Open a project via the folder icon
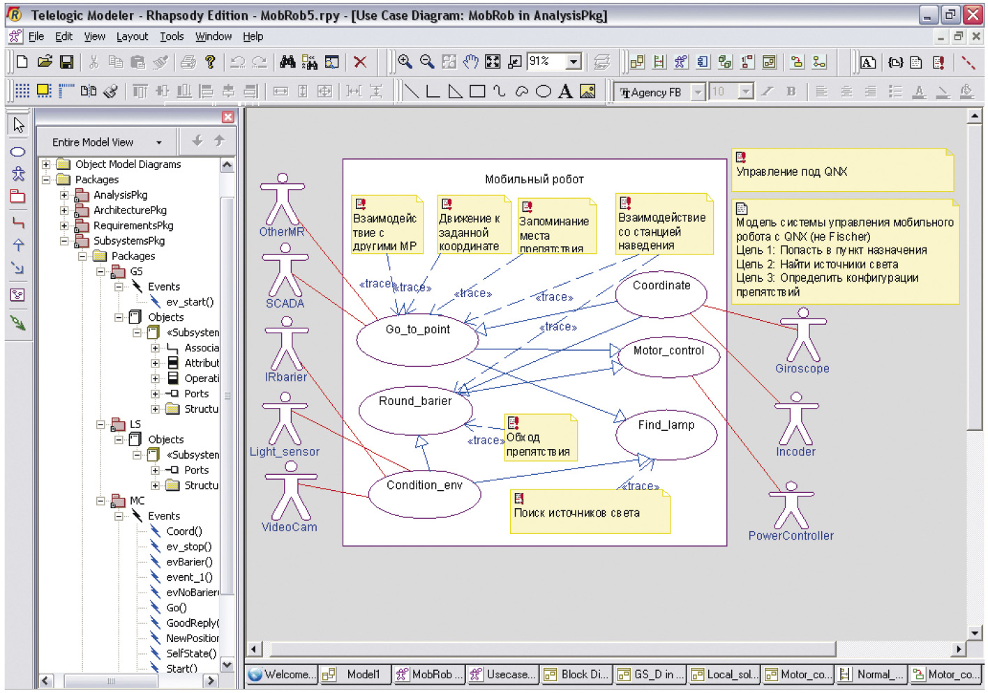988x693 pixels. [x=45, y=62]
